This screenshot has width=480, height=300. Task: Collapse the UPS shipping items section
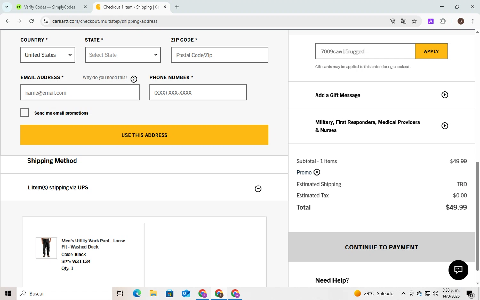click(258, 189)
